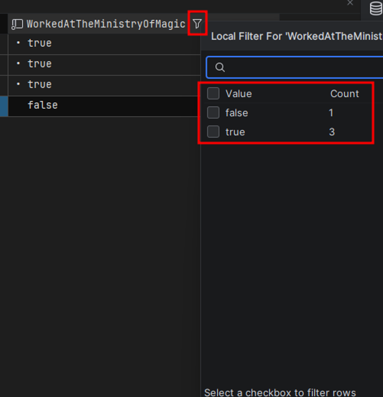This screenshot has height=397, width=383.
Task: Click the count 1 for false value
Action: click(x=331, y=113)
